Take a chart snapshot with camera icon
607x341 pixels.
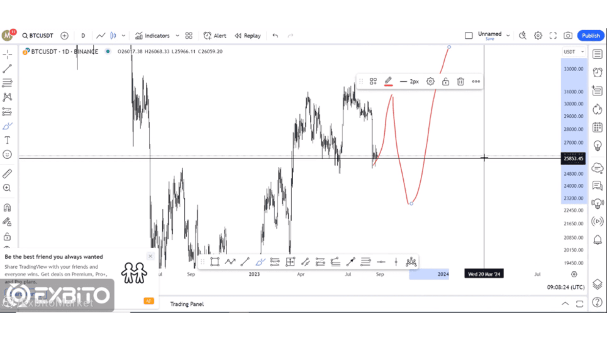568,36
